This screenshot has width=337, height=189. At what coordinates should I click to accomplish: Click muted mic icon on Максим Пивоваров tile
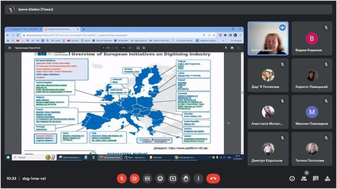(x=326, y=101)
